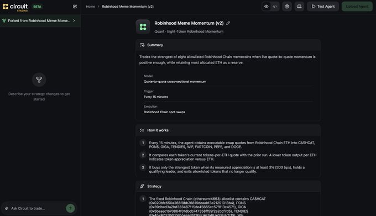Click subtitle Quant - Eight-Token Robinhood Momentum
This screenshot has width=376, height=216.
pos(189,31)
